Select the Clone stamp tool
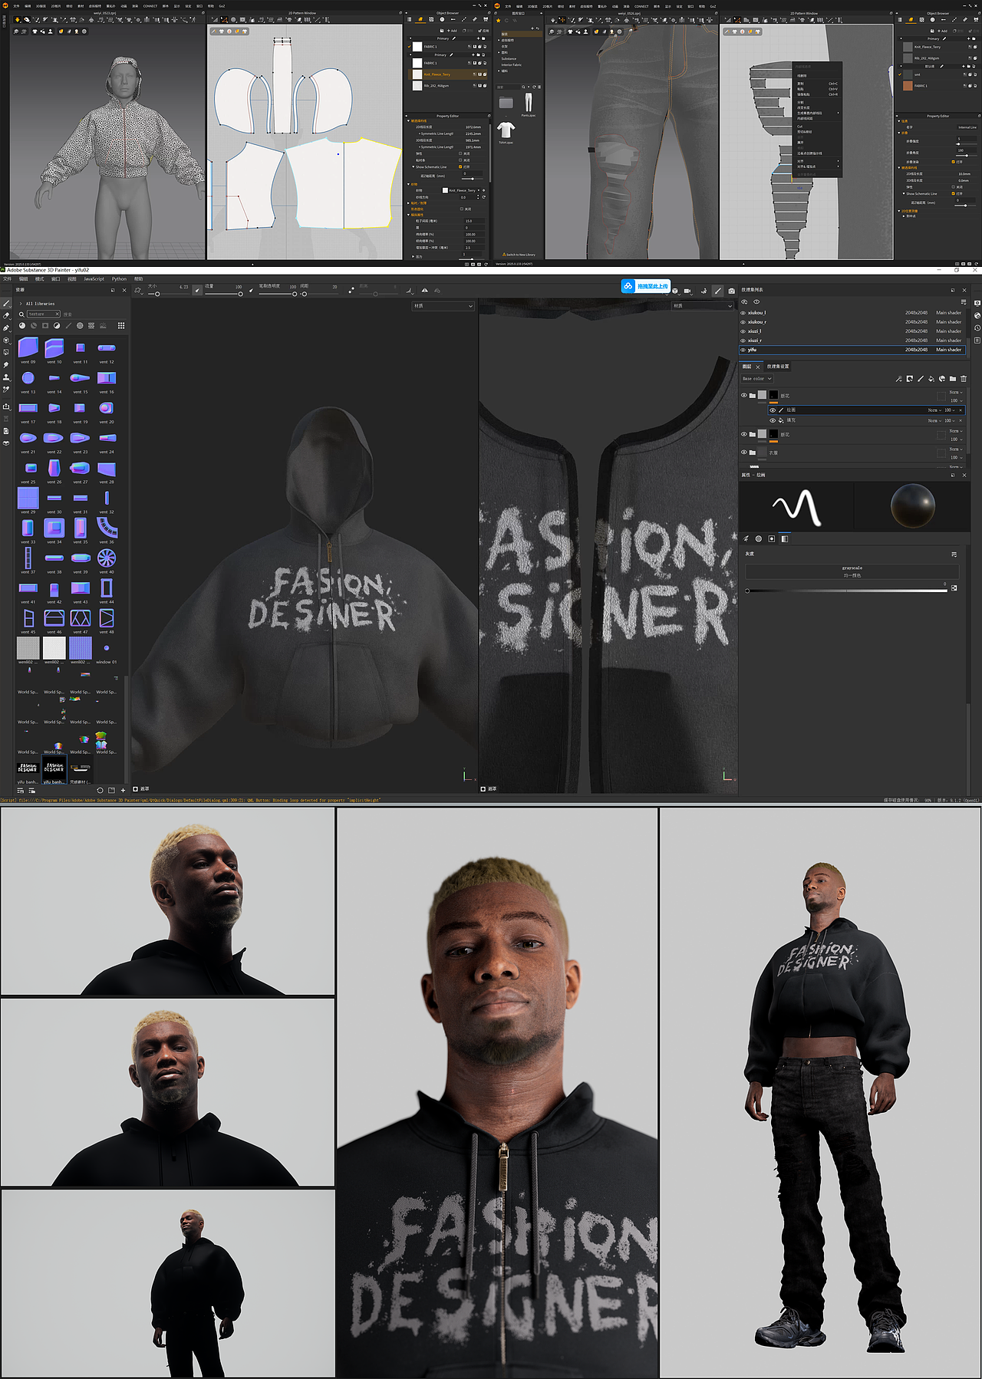 pyautogui.click(x=6, y=377)
